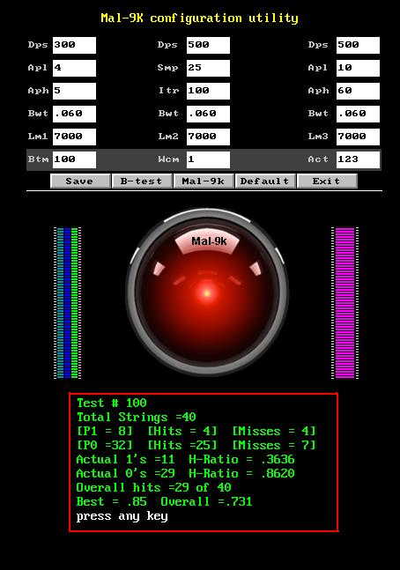Focus the Btm field showing 100
Image resolution: width=400 pixels, height=570 pixels.
tap(74, 159)
